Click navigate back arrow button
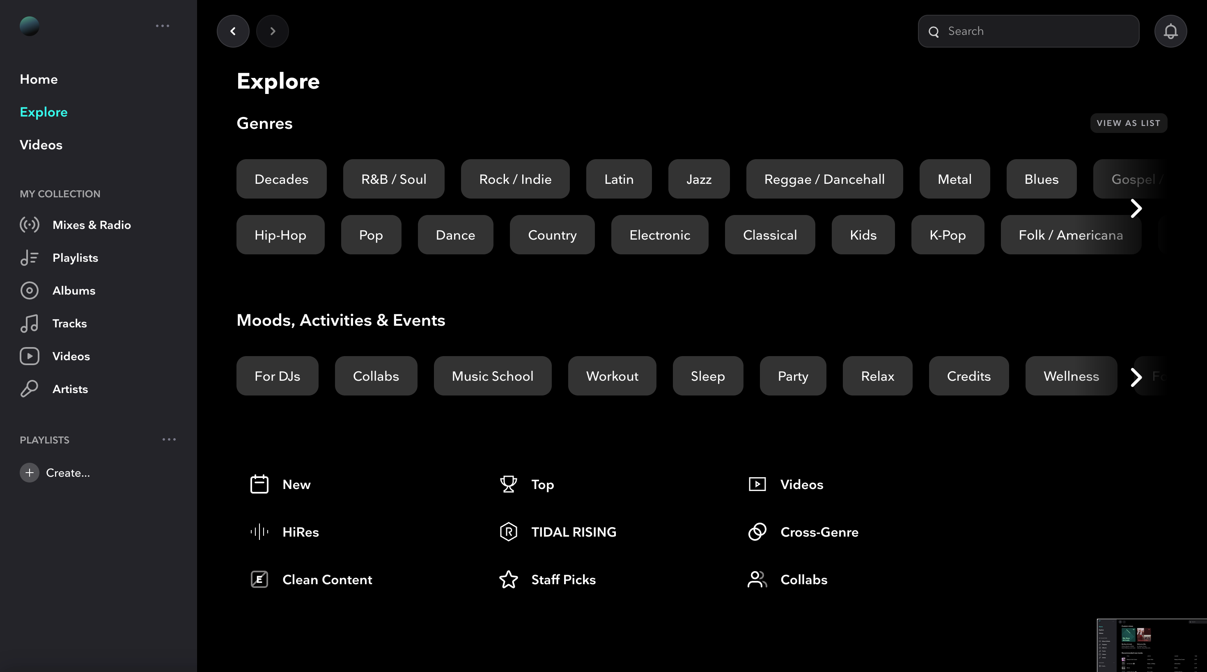Screen dimensions: 1207x672 pyautogui.click(x=234, y=31)
